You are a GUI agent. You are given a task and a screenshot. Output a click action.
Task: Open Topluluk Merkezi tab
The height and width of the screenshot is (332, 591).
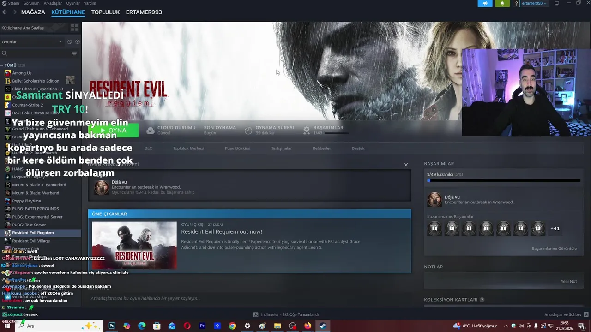[188, 148]
